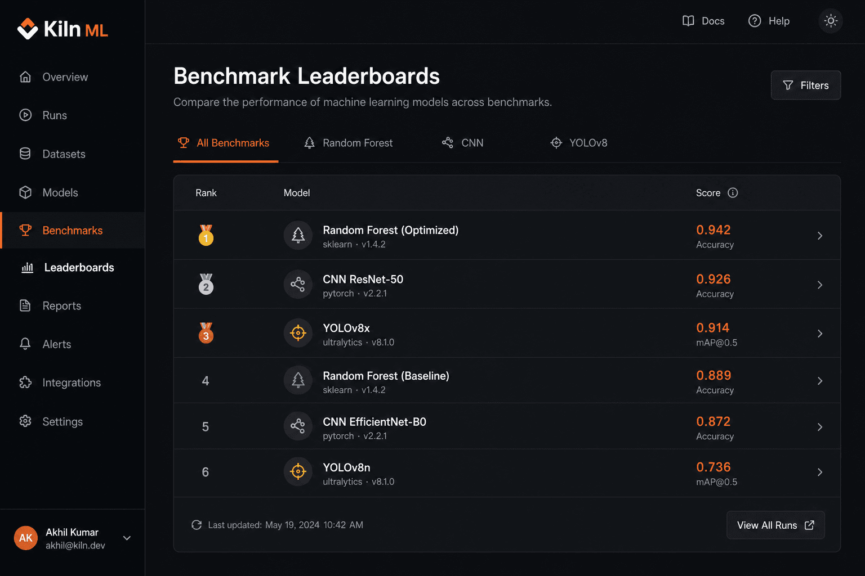Click the Score info icon
Screen dimensions: 865x576
pyautogui.click(x=733, y=193)
